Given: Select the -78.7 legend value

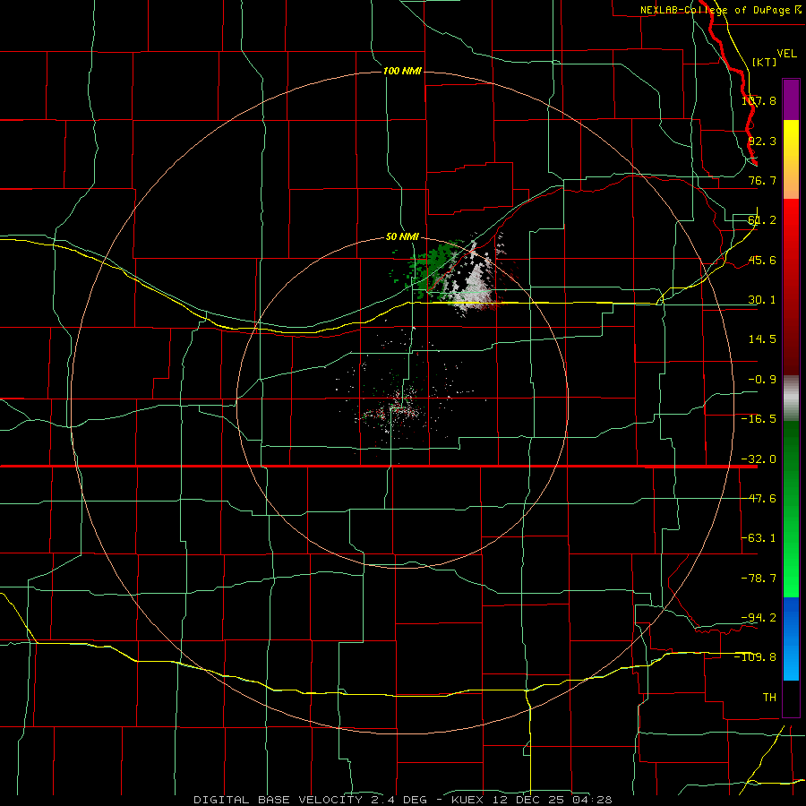Looking at the screenshot, I should pos(759,579).
